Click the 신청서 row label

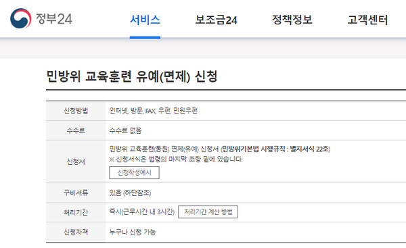point(76,162)
